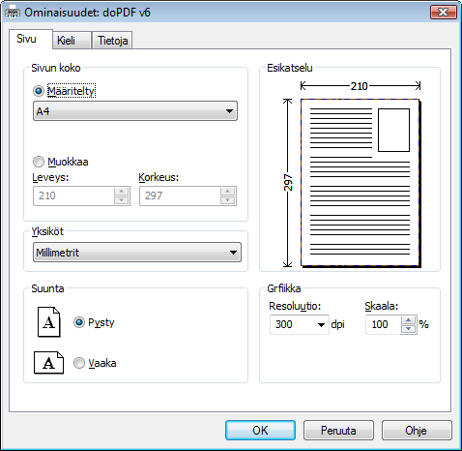This screenshot has height=451, width=462.
Task: Increase the Leveys width value
Action: (122, 192)
